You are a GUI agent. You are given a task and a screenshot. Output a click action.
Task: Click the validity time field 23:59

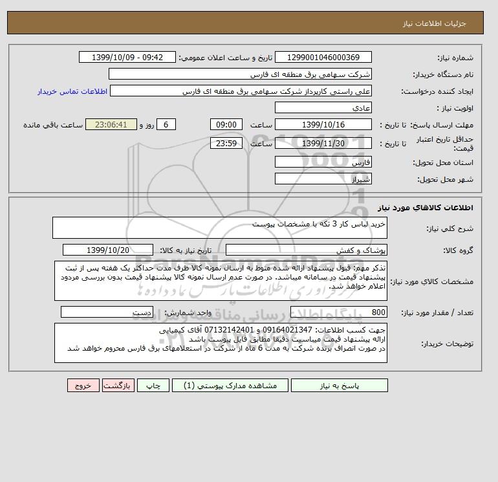tap(226, 143)
